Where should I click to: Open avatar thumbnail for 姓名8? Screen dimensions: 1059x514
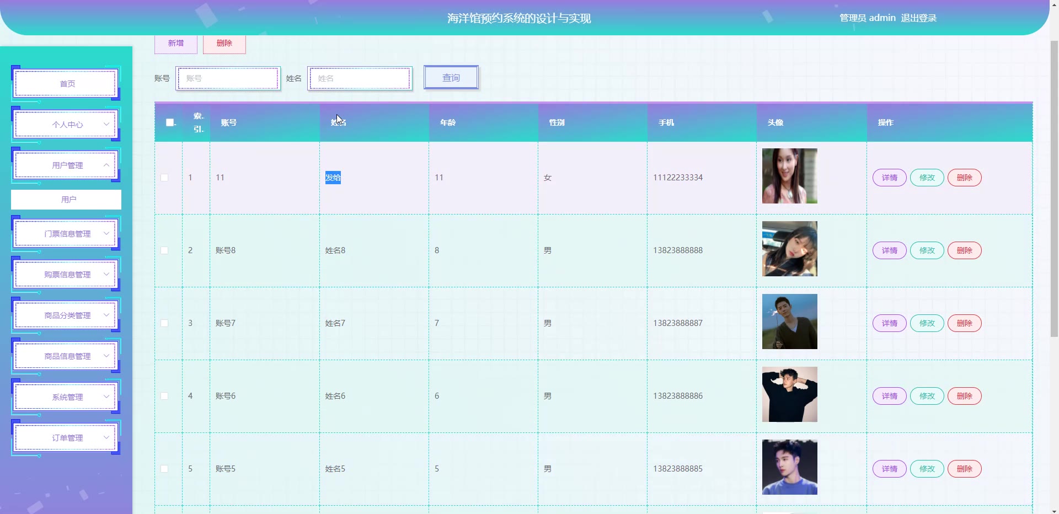tap(789, 249)
